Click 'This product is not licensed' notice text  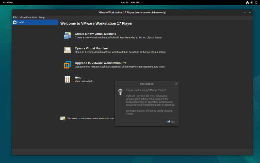91,118
